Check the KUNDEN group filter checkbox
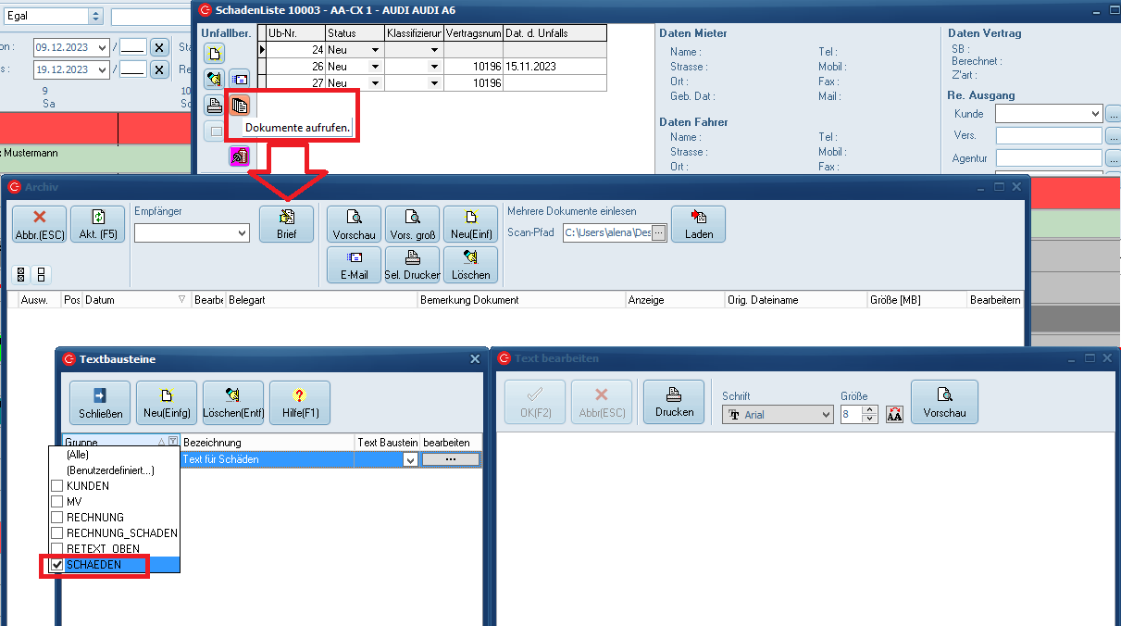Image resolution: width=1121 pixels, height=626 pixels. pos(57,486)
